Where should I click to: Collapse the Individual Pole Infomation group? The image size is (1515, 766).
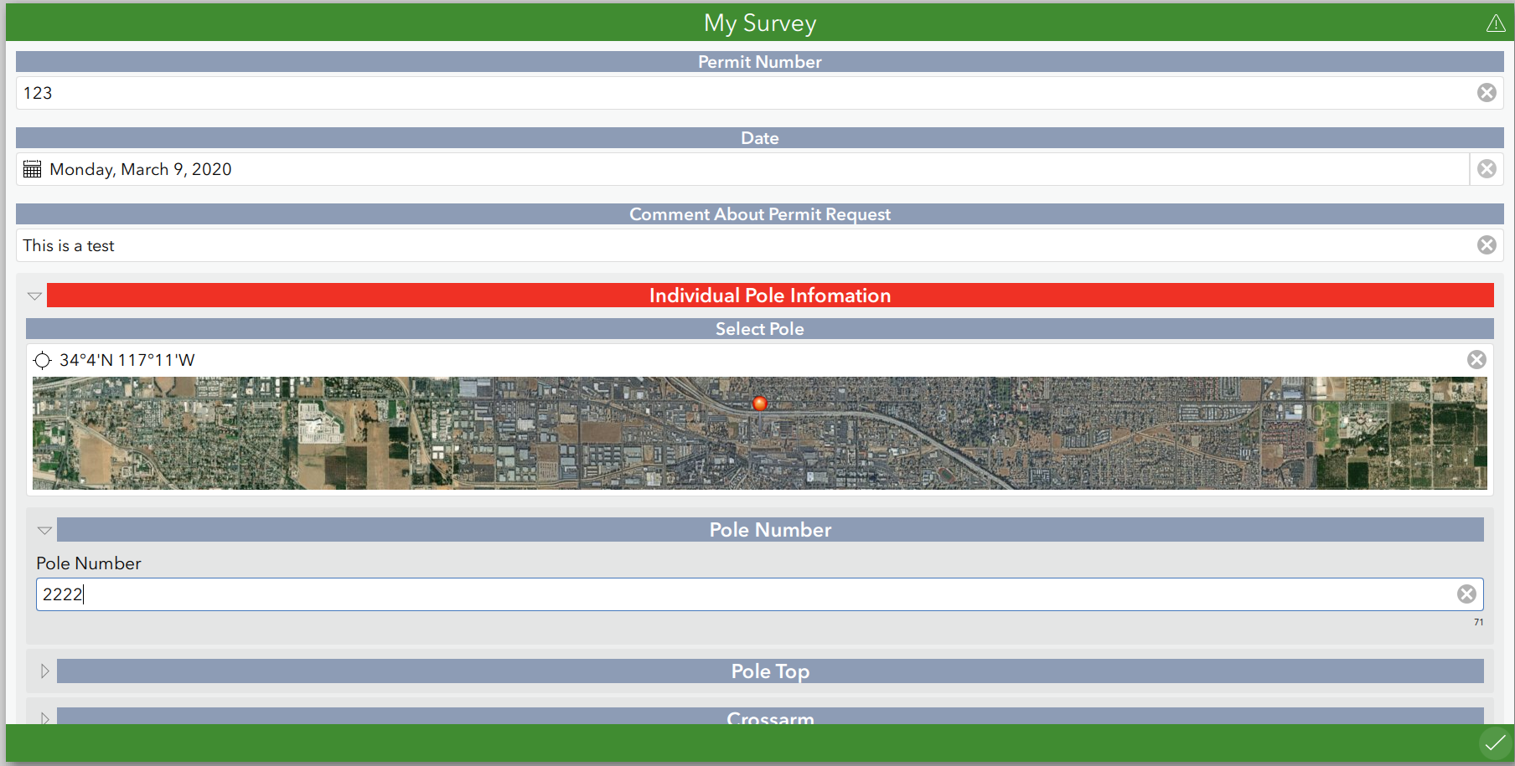[x=34, y=296]
